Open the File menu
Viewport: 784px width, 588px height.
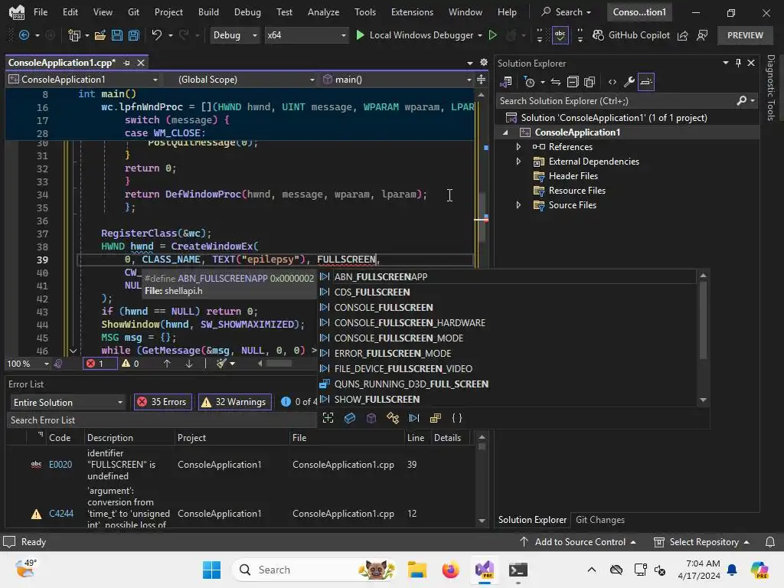41,12
